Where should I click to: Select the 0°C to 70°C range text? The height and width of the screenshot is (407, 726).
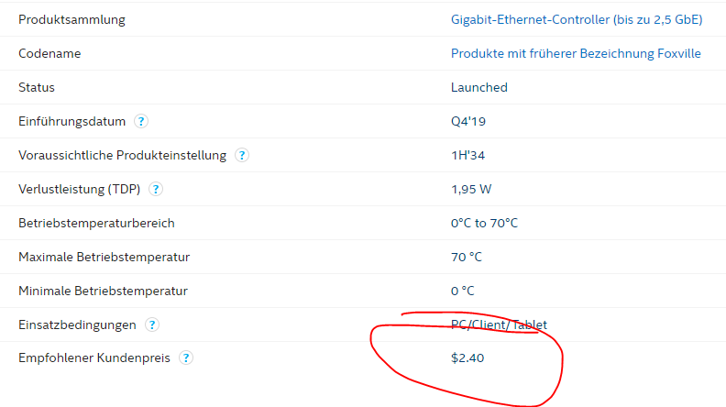coord(484,223)
